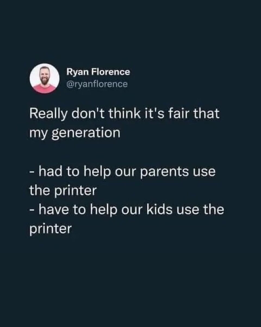Click the dash before "had to help"
Screen dimensions: 261x327
tap(32, 172)
